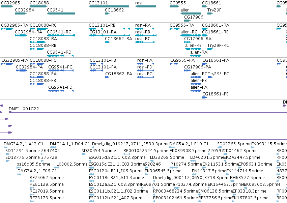
Task: Click protein CG18662-PA
Action: (119, 74)
